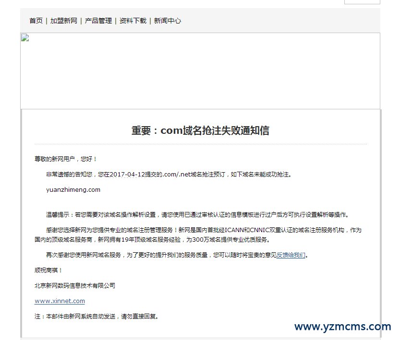Click the com域名抢注失败通知信 heading
The image size is (400, 340).
pyautogui.click(x=200, y=131)
